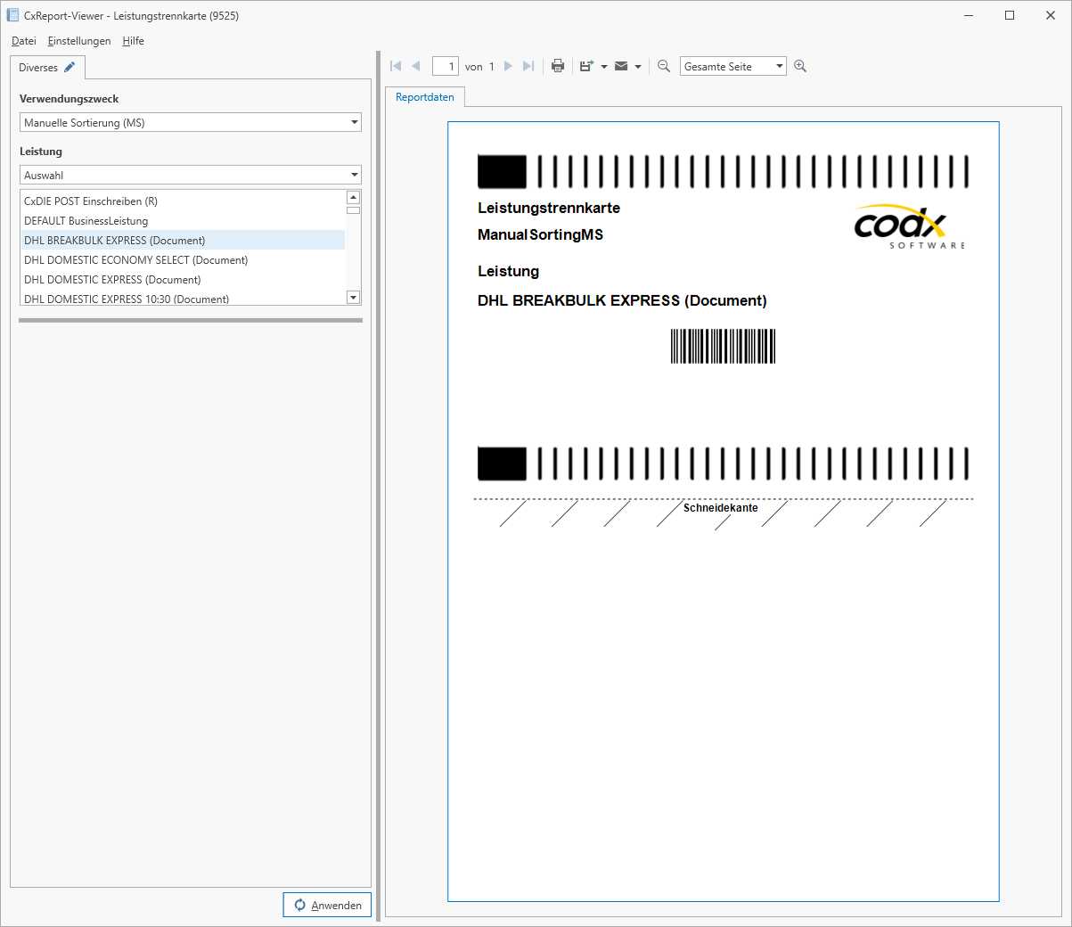
Task: Expand the Leistung Auswahl dropdown
Action: 191,176
